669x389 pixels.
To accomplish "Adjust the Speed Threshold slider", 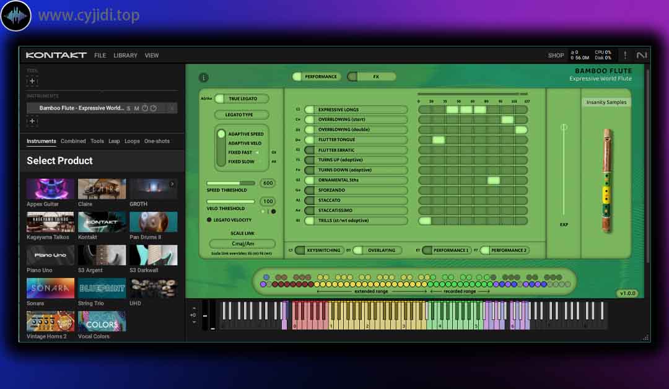I will coord(230,183).
